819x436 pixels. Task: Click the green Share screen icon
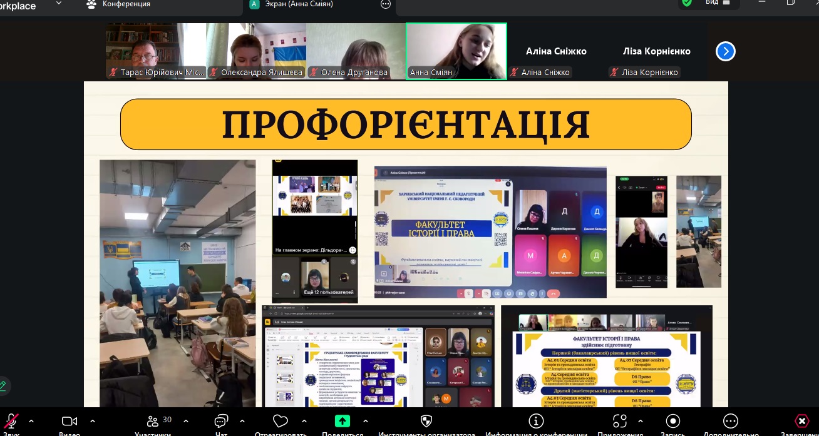(x=343, y=421)
